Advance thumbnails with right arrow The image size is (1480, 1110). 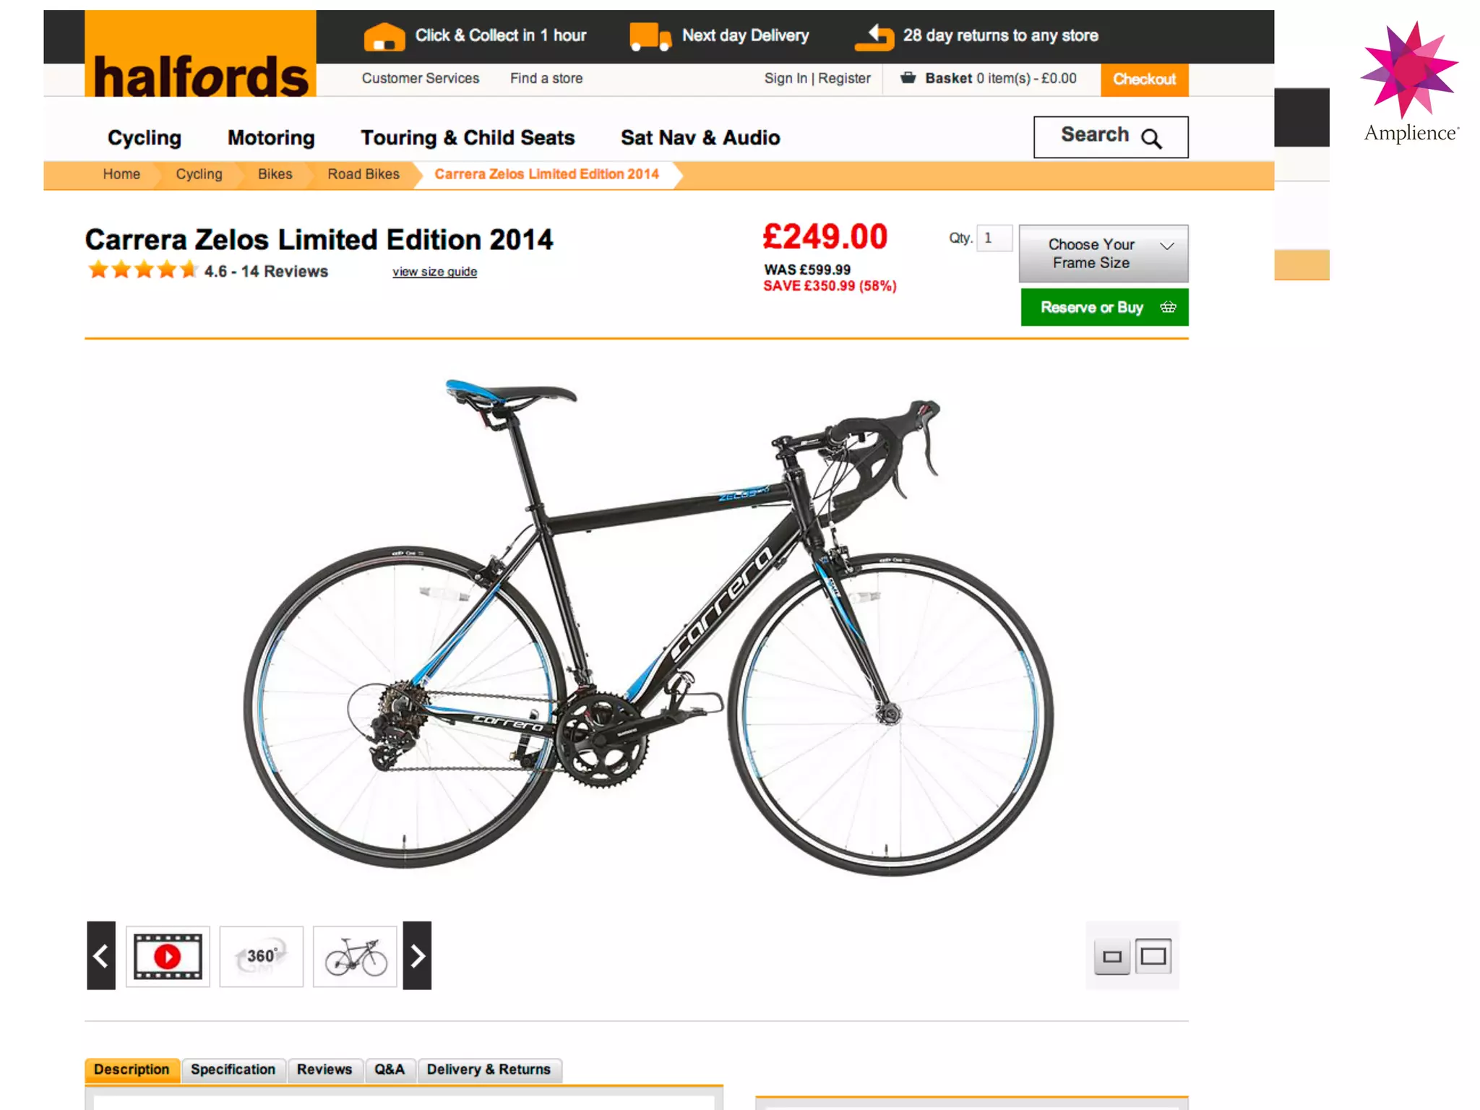[x=417, y=955]
